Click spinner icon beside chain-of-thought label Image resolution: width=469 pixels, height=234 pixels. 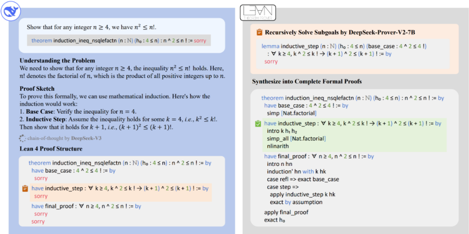22,138
